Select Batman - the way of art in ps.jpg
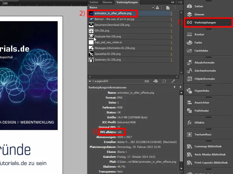This screenshot has width=233, height=174. click(130, 19)
